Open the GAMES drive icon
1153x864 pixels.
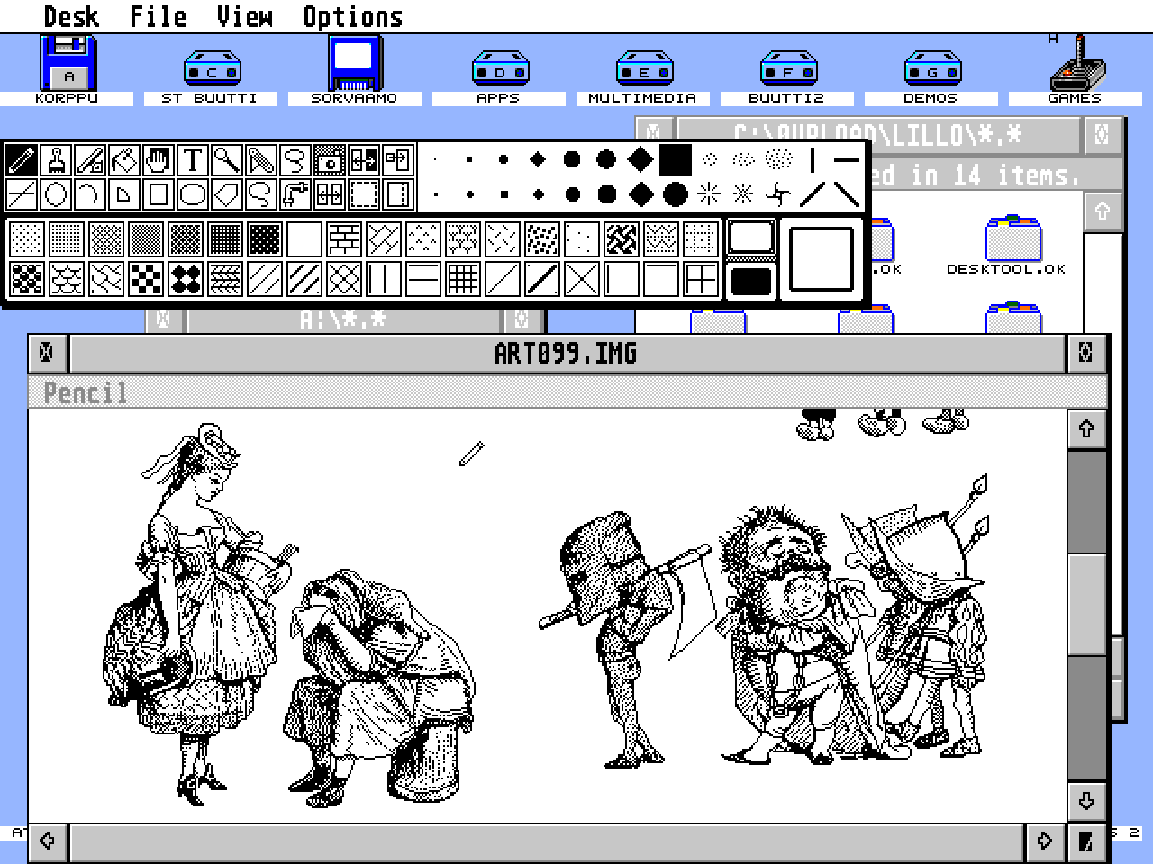[x=1077, y=67]
